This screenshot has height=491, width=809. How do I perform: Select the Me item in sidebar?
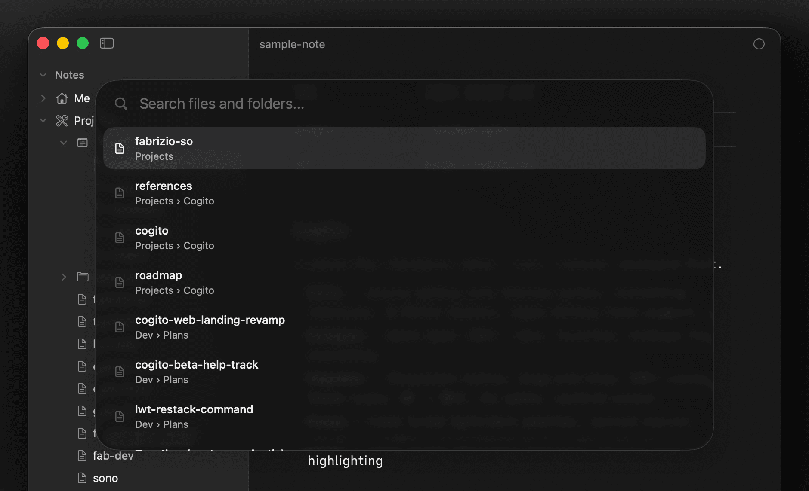(x=82, y=98)
